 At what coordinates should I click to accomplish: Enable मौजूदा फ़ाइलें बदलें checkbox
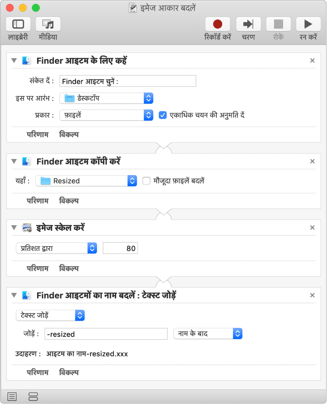146,181
